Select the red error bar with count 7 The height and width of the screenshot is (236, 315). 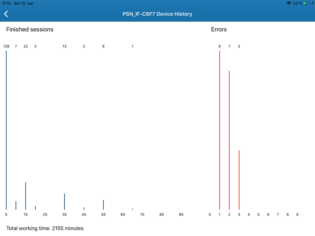229,140
